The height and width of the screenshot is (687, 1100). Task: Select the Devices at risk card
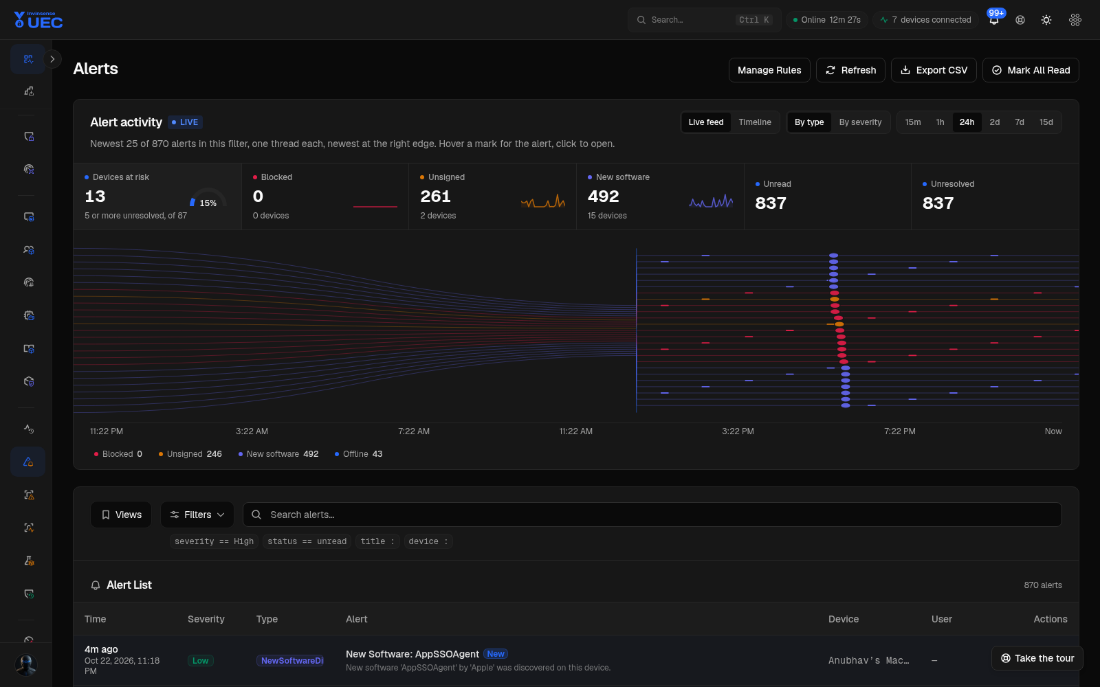(x=157, y=196)
